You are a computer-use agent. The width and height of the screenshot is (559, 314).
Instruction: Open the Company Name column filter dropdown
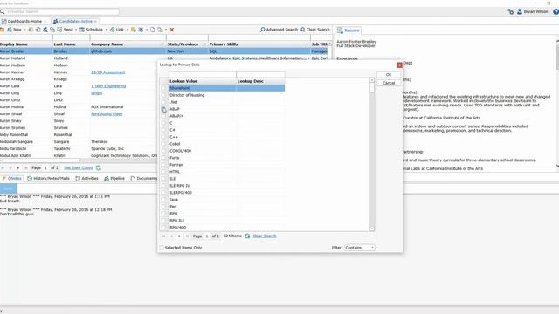163,44
